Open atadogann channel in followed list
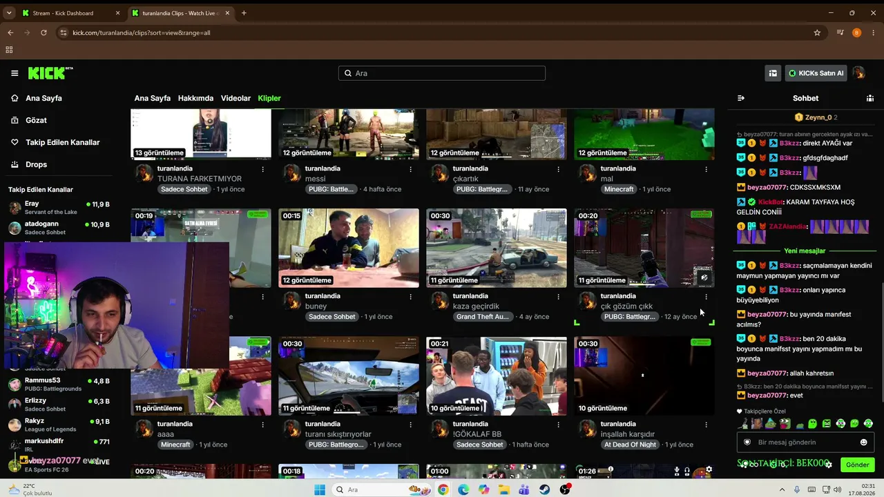Screen dimensions: 884x497 click(59, 228)
